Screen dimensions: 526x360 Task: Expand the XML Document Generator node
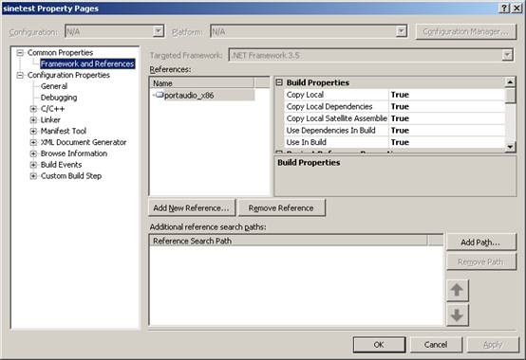click(x=33, y=142)
